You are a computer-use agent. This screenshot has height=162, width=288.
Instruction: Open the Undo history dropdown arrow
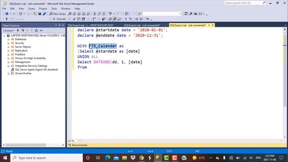[114, 14]
